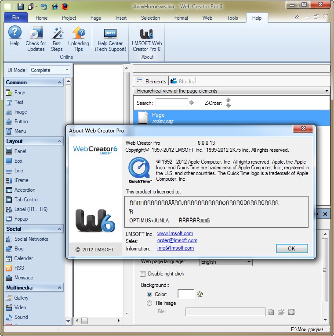This screenshot has height=336, width=334.
Task: Add an Accordion element
Action: [21, 190]
